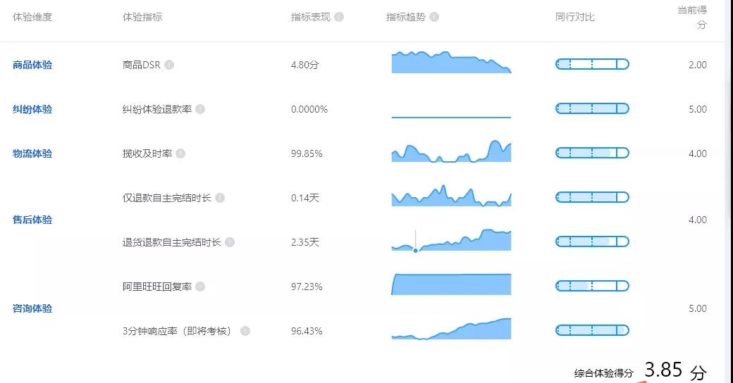Open the 售后体验 dimension link
733x383 pixels.
(32, 220)
